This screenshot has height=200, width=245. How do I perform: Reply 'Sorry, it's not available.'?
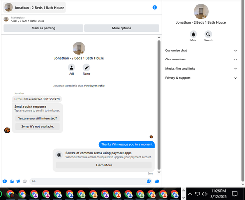37,126
